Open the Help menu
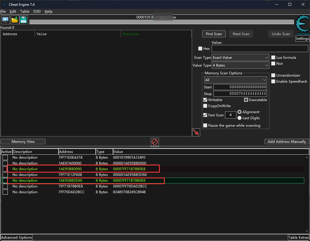The image size is (310, 241). [48, 12]
